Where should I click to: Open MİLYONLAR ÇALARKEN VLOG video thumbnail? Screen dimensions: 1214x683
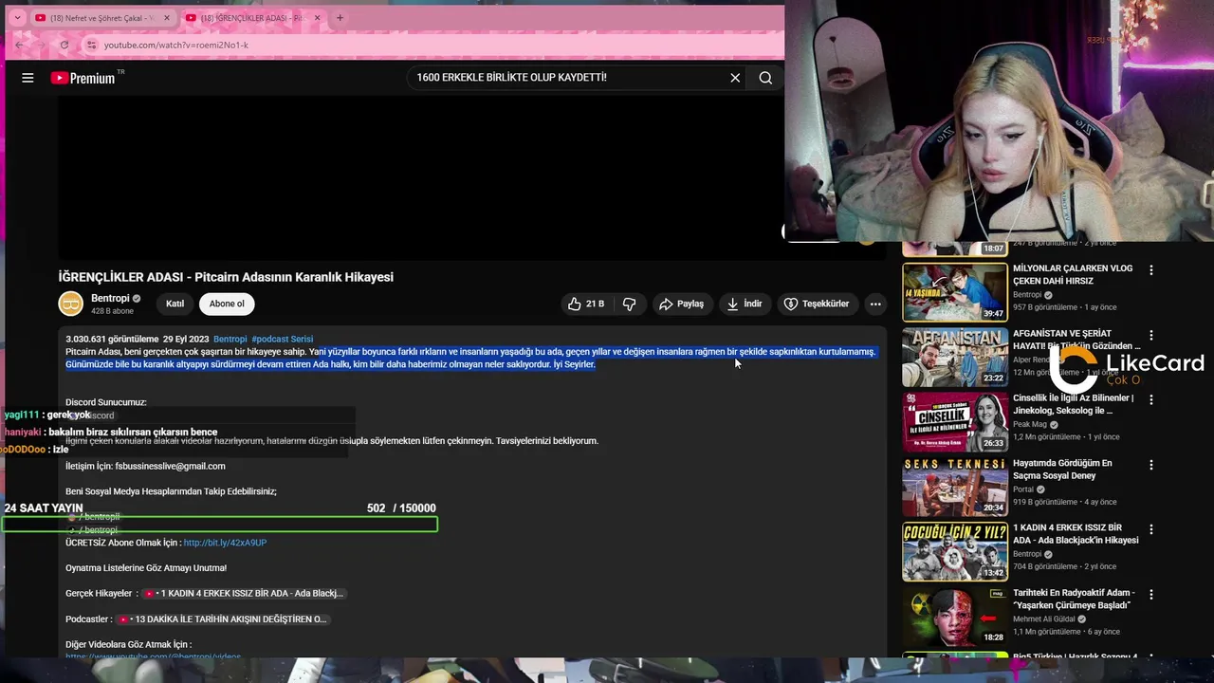coord(954,292)
